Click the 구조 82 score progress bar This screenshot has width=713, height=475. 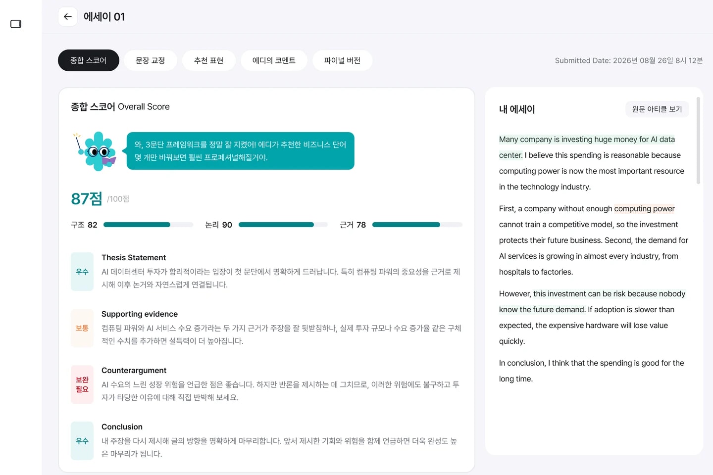point(149,225)
